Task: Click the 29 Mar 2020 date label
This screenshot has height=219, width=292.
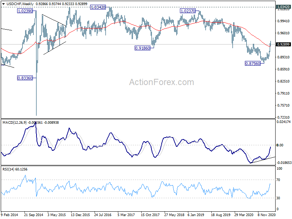Action: pos(243,215)
